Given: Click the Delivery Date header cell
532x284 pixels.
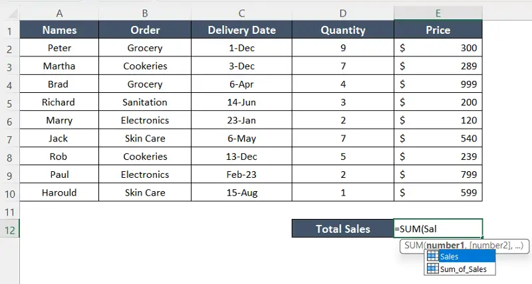Looking at the screenshot, I should click(241, 30).
